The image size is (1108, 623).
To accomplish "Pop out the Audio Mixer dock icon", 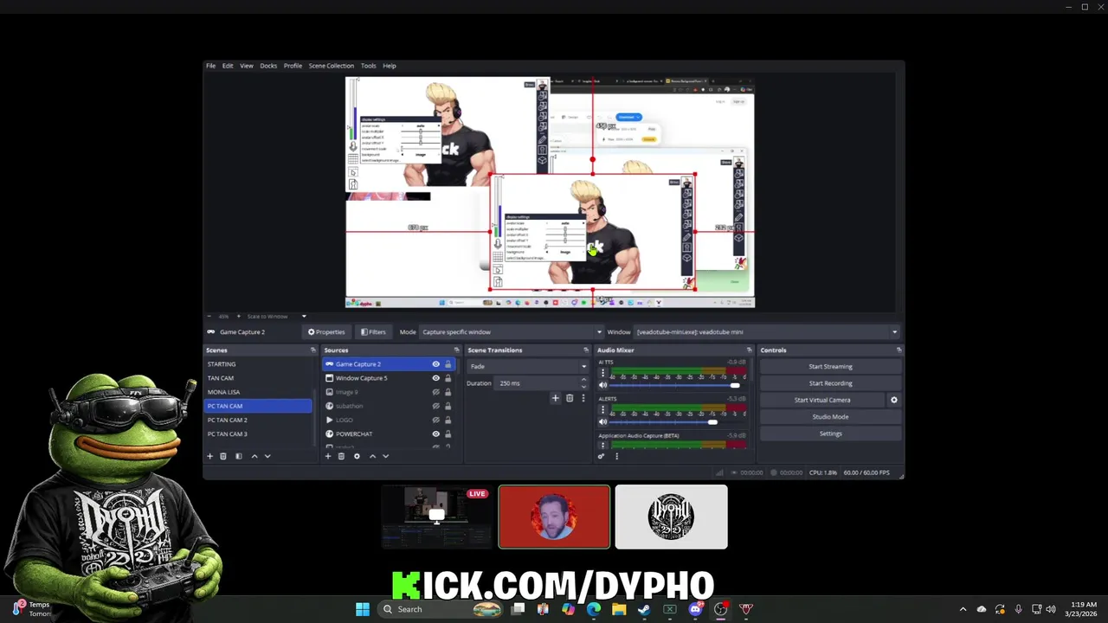I will [x=749, y=350].
